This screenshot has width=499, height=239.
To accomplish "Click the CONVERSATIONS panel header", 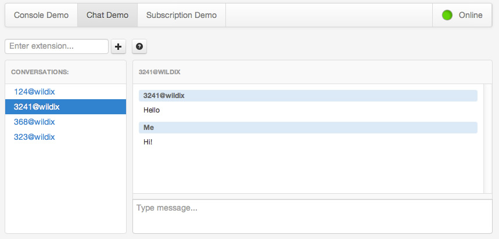I will (40, 72).
